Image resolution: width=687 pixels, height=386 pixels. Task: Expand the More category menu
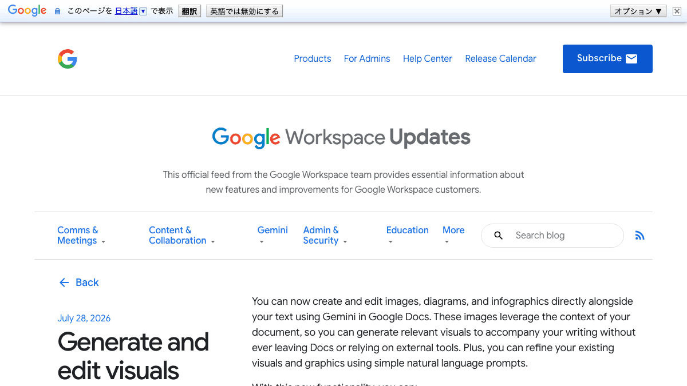[453, 235]
